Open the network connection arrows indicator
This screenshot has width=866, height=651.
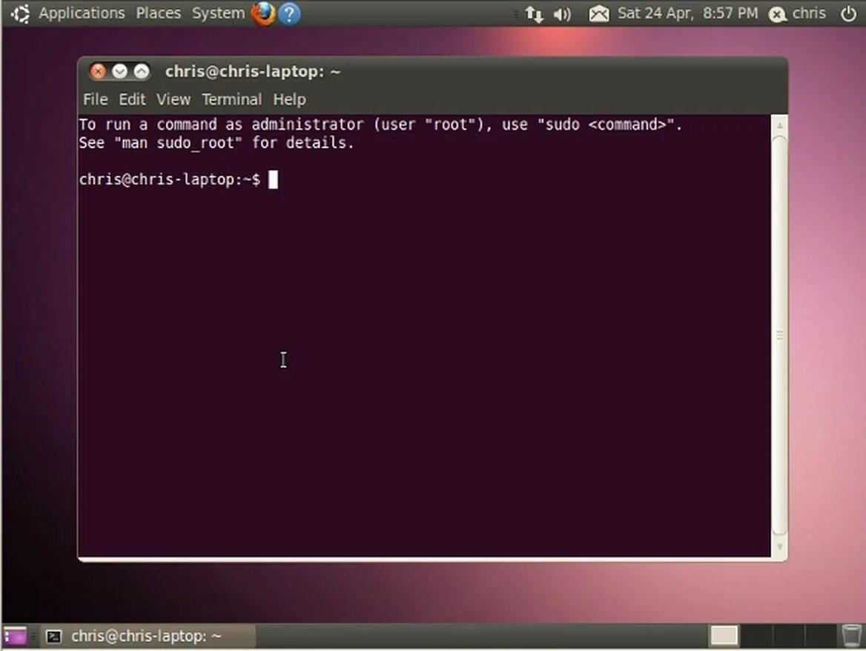534,13
